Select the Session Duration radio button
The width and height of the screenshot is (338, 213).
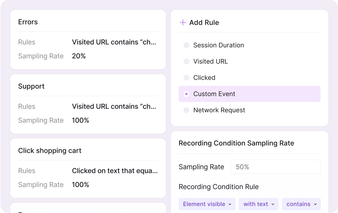coord(186,45)
